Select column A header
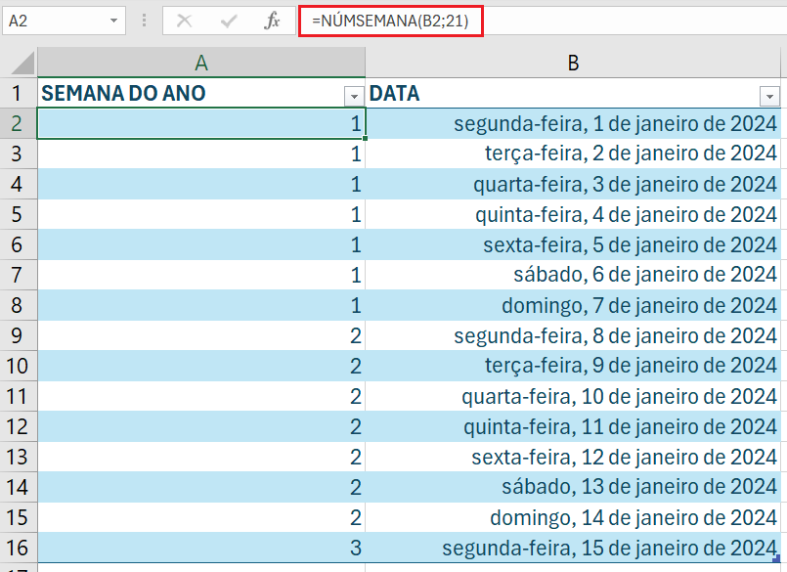Image resolution: width=787 pixels, height=572 pixels. pyautogui.click(x=201, y=63)
